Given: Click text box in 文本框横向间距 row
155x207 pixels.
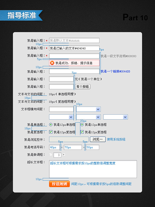Looking at the screenshot, I should 61,109.
